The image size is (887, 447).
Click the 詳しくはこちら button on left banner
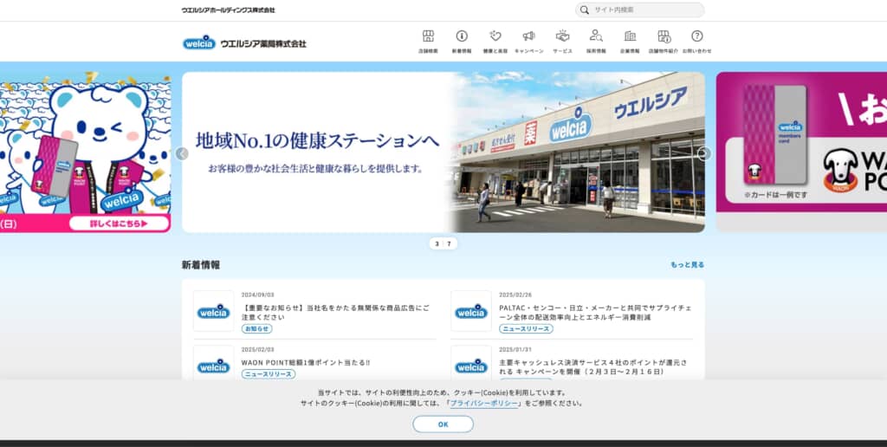[120, 223]
